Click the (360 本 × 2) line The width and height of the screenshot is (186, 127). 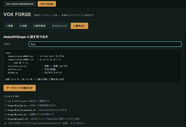18,63
